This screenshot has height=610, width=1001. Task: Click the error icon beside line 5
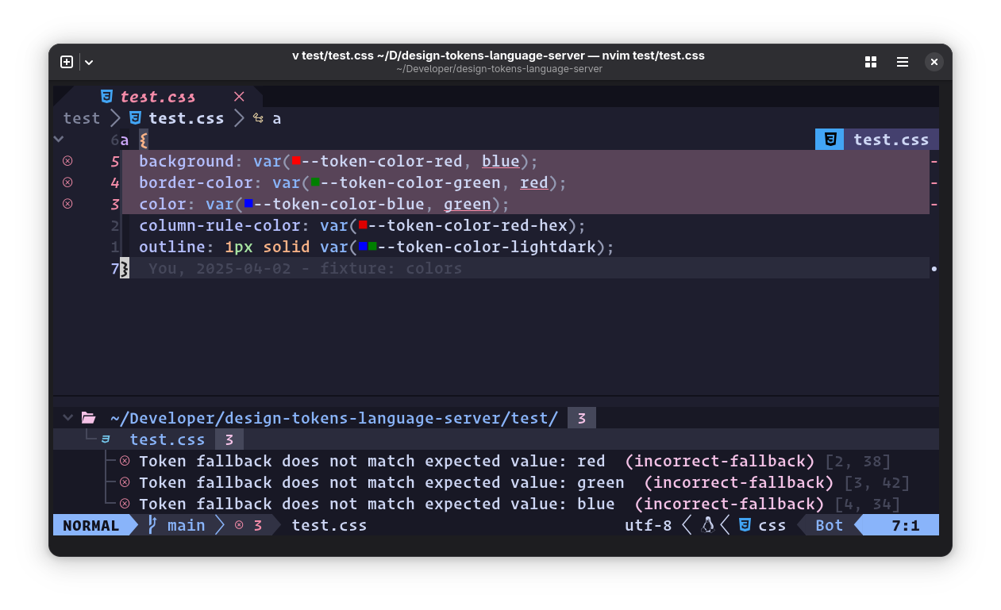pos(67,161)
